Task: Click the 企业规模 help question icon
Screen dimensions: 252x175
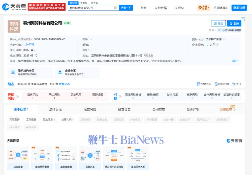Action: (217, 45)
